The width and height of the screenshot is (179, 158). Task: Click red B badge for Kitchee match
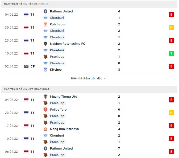(x=172, y=66)
